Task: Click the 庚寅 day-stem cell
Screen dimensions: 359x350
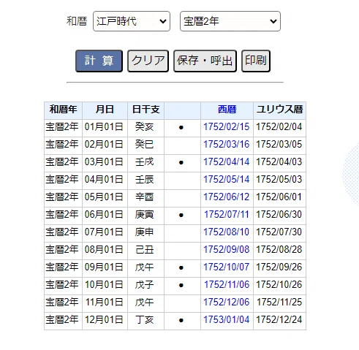Action: click(146, 215)
